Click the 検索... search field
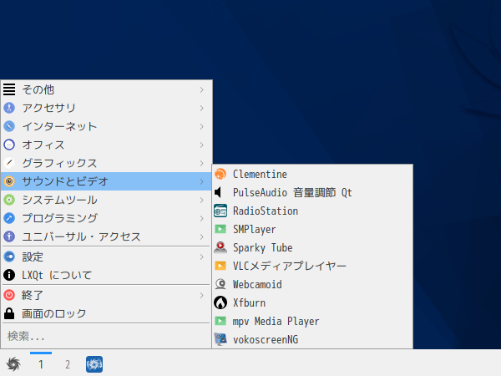 coord(106,337)
